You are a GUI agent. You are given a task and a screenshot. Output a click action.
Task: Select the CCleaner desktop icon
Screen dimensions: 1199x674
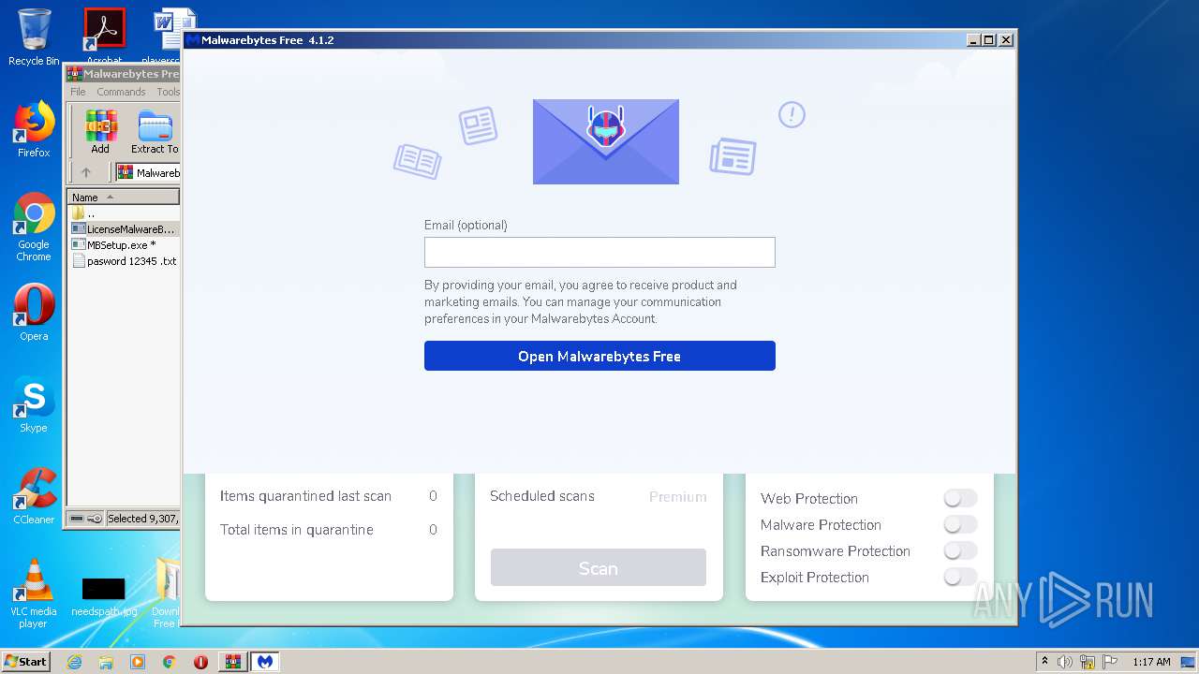[34, 496]
